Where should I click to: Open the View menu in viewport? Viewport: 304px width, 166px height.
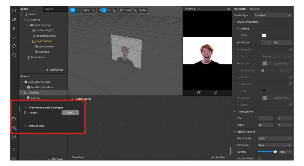coord(88,10)
